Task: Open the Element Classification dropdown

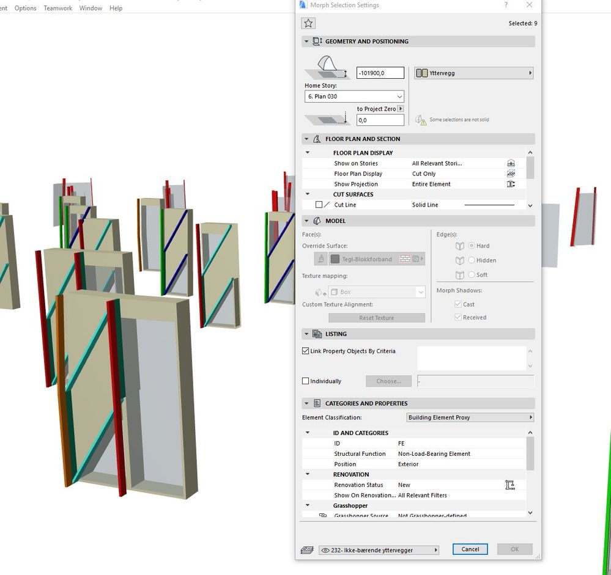Action: 470,417
